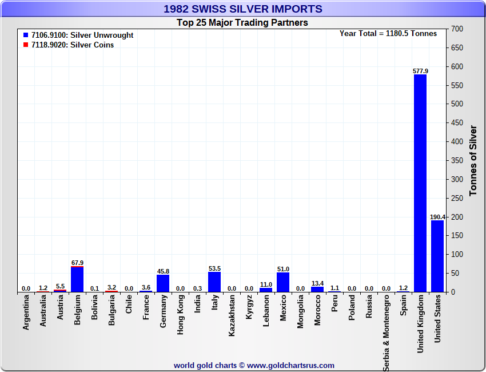
Task: Click the Serbia & Montenegro axis label
Action: click(x=386, y=333)
